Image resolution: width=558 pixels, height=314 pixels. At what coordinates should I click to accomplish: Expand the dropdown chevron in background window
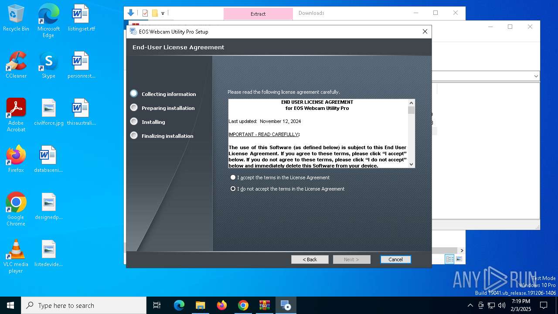536,76
